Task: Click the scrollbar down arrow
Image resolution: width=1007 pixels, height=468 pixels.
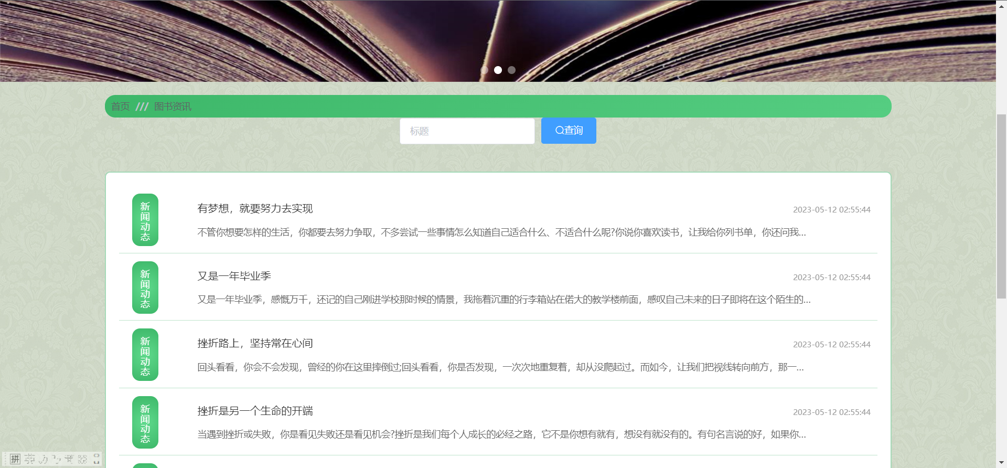Action: click(x=1001, y=462)
